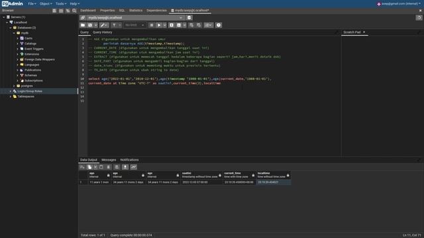Click the Explain query icon
Image resolution: width=424 pixels, height=238 pixels.
[x=172, y=25]
